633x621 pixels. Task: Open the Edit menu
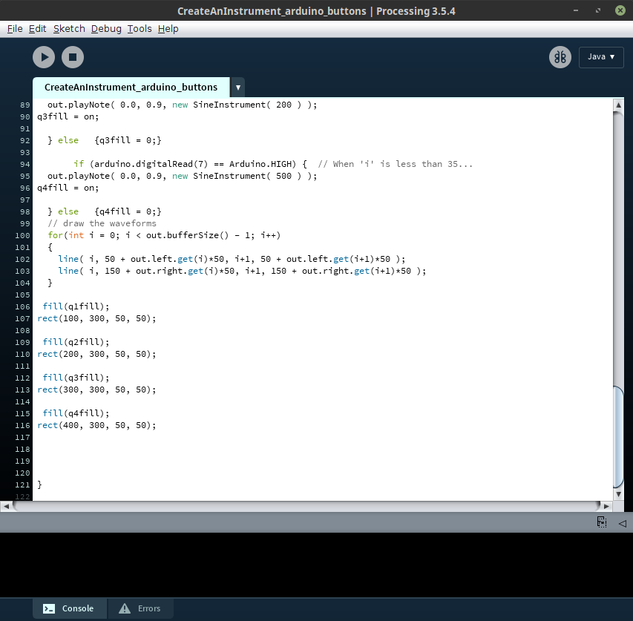click(38, 29)
